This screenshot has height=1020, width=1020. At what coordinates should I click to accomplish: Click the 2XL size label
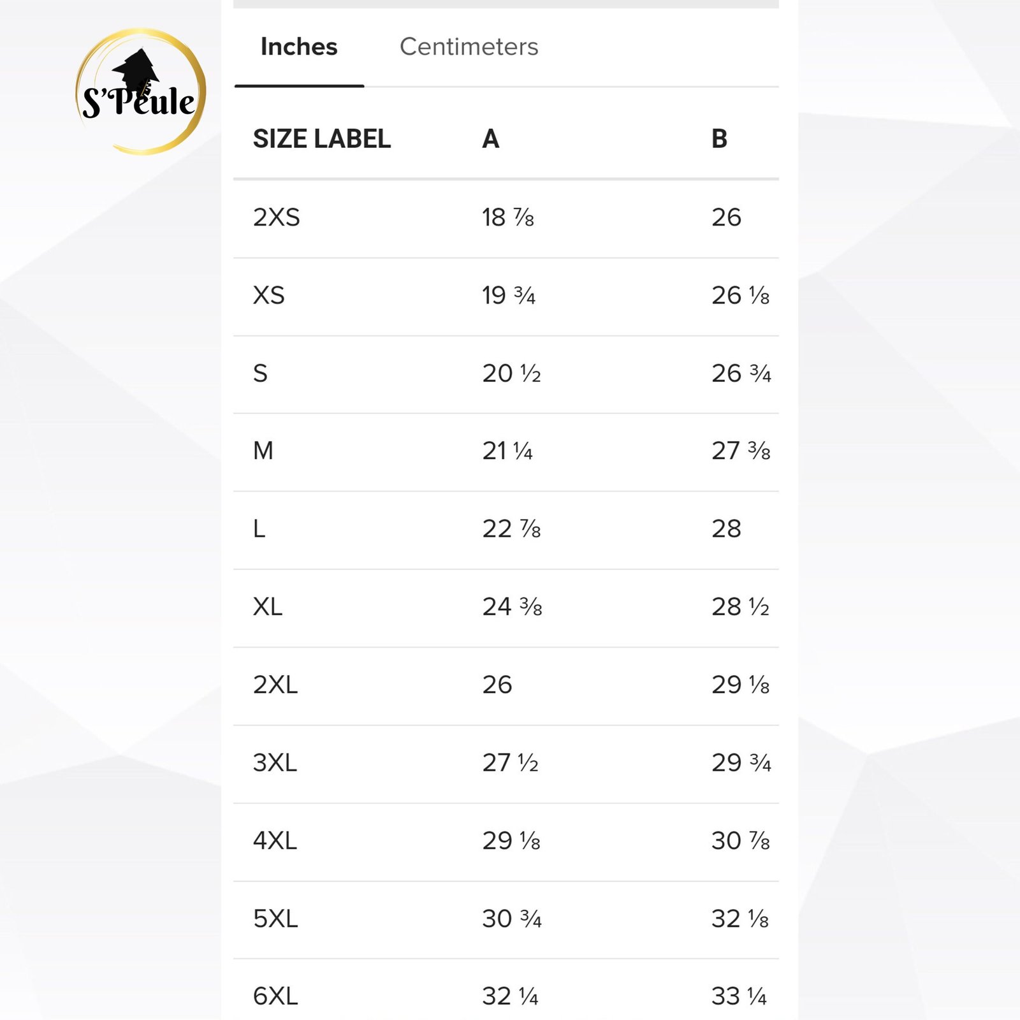tap(275, 685)
